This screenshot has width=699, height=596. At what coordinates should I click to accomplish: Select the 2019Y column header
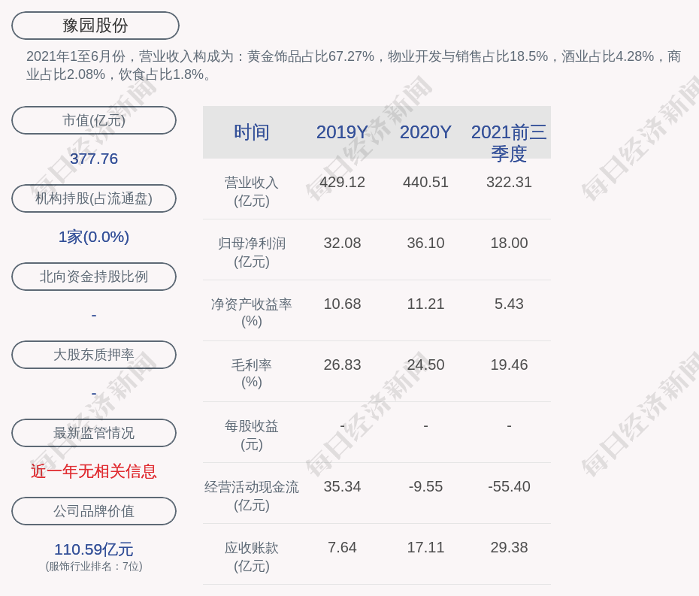point(342,132)
